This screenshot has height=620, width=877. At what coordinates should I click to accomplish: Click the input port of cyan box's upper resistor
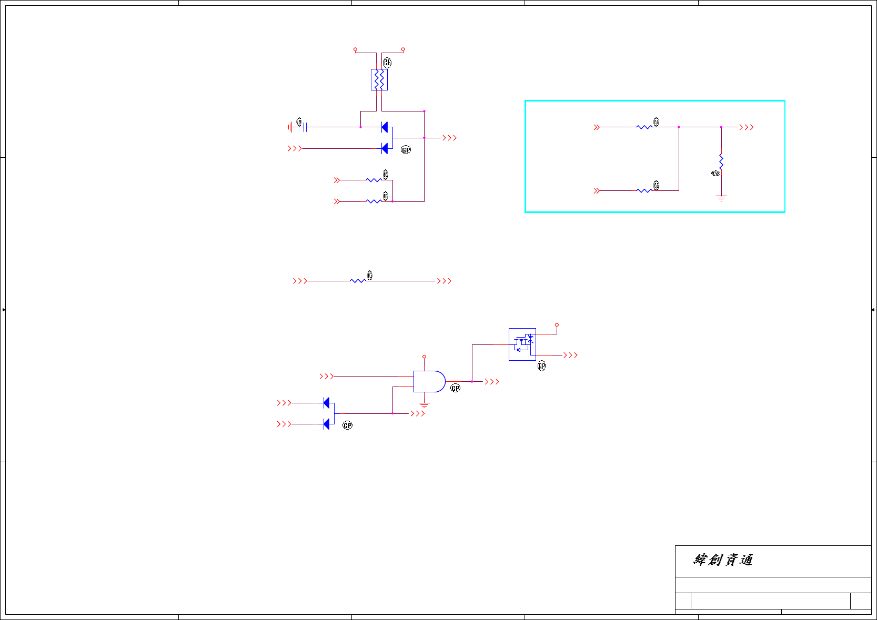click(597, 127)
